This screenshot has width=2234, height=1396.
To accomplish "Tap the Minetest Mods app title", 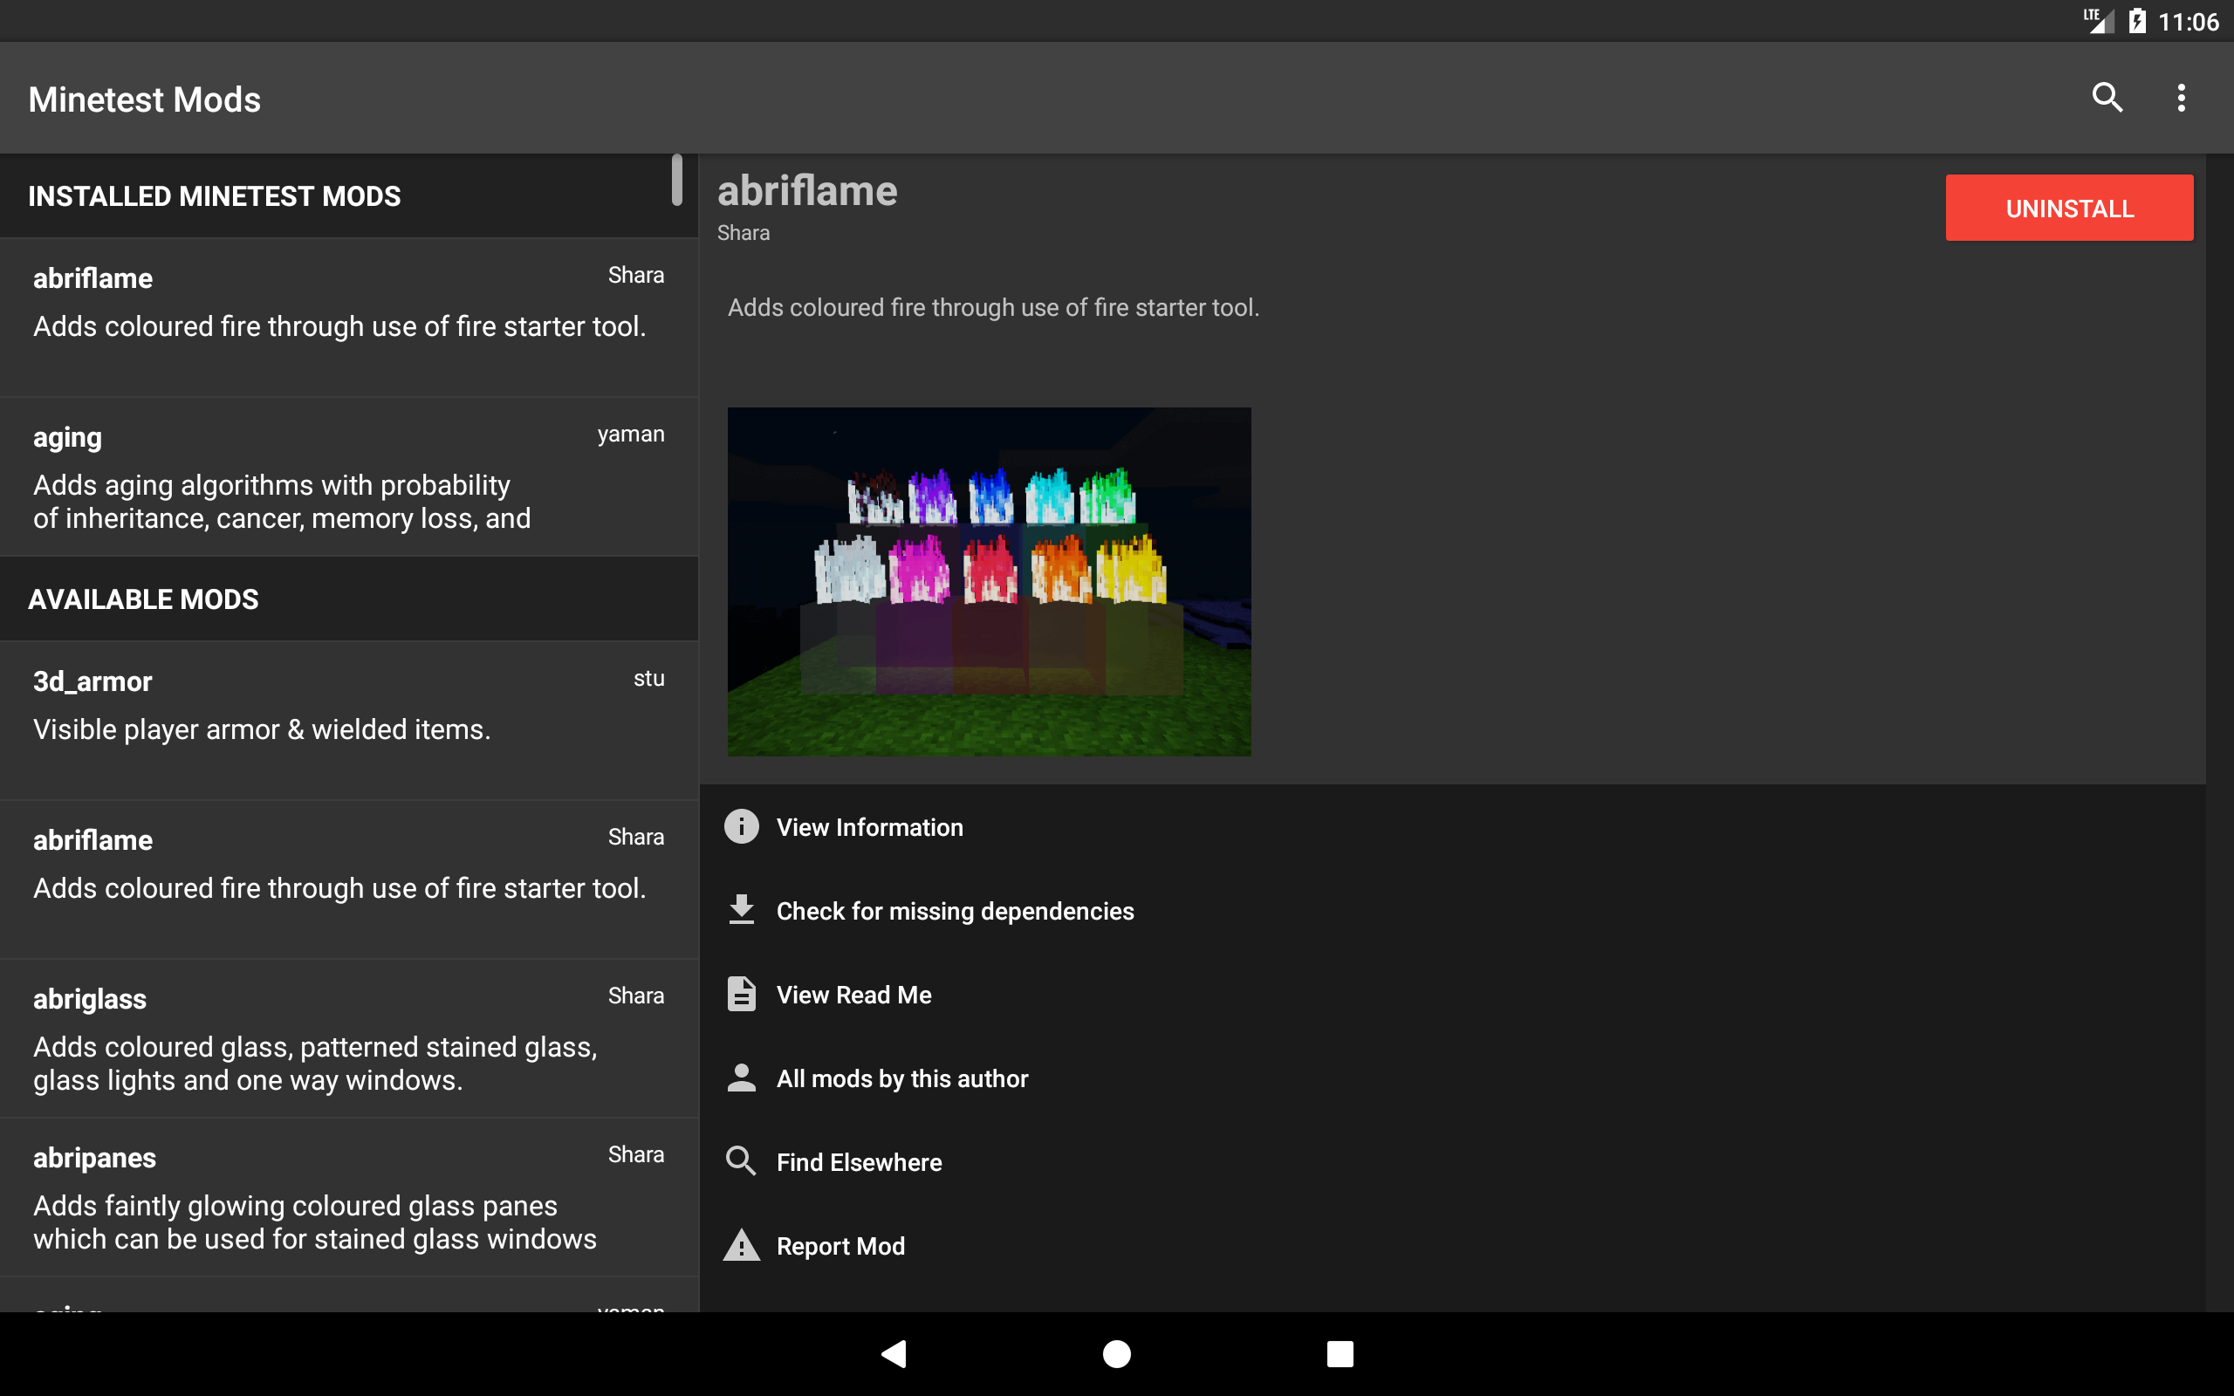I will (x=144, y=99).
